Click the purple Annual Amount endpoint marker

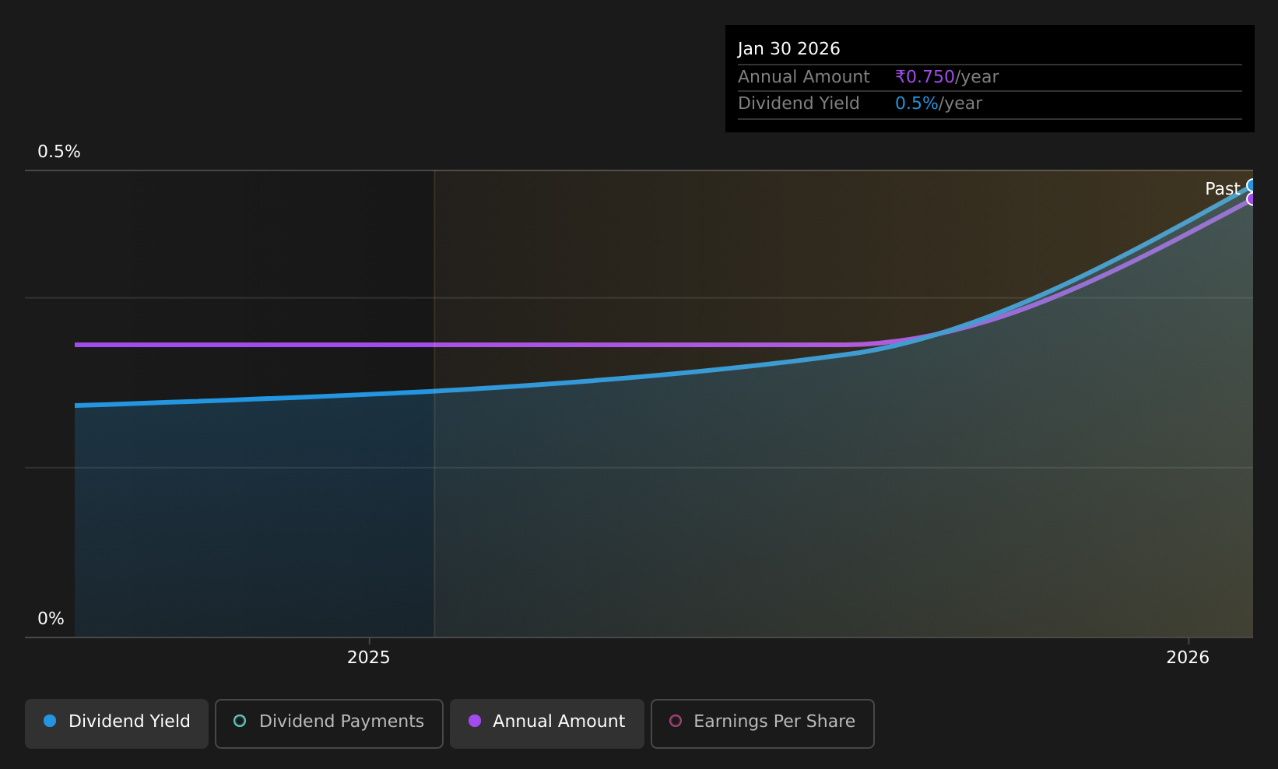[x=1252, y=198]
